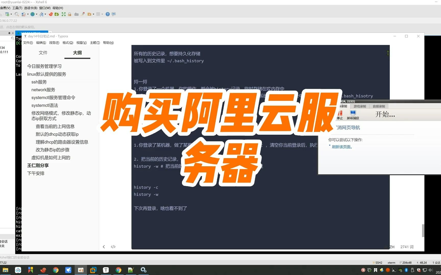Image resolution: width=441 pixels, height=275 pixels.
Task: Jump to 虚拟机是如何上网的 outline heading
Action: coord(51,158)
